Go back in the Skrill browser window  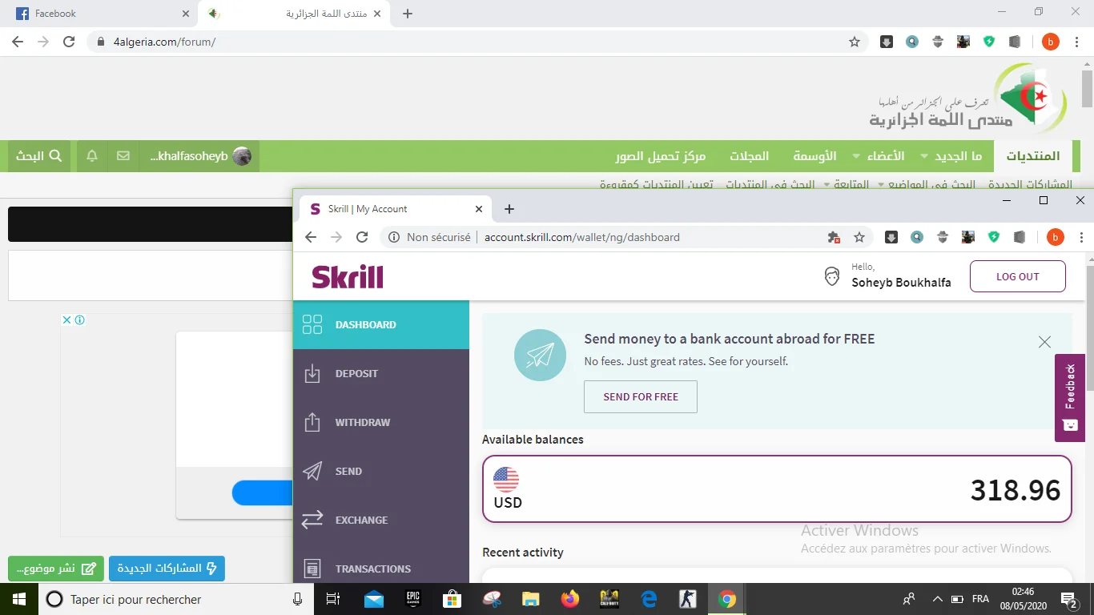click(x=311, y=237)
